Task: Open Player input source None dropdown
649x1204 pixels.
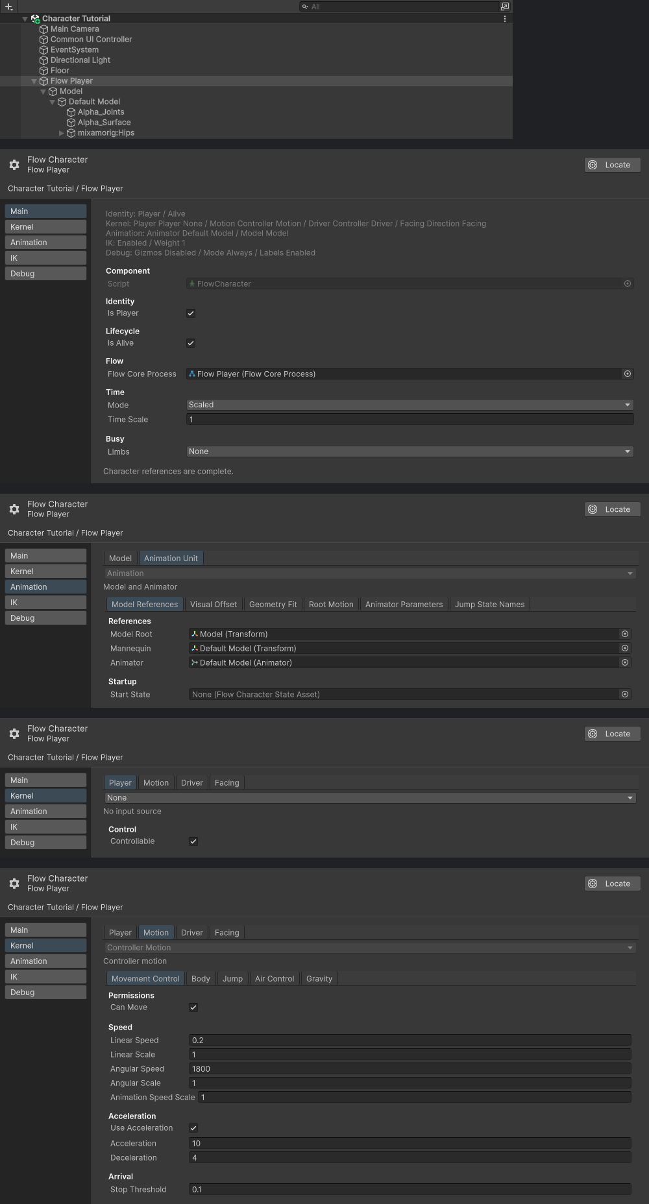Action: tap(370, 798)
